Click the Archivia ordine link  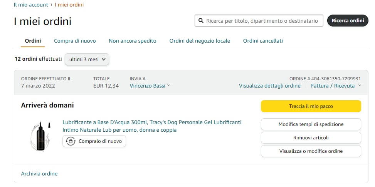[39, 174]
